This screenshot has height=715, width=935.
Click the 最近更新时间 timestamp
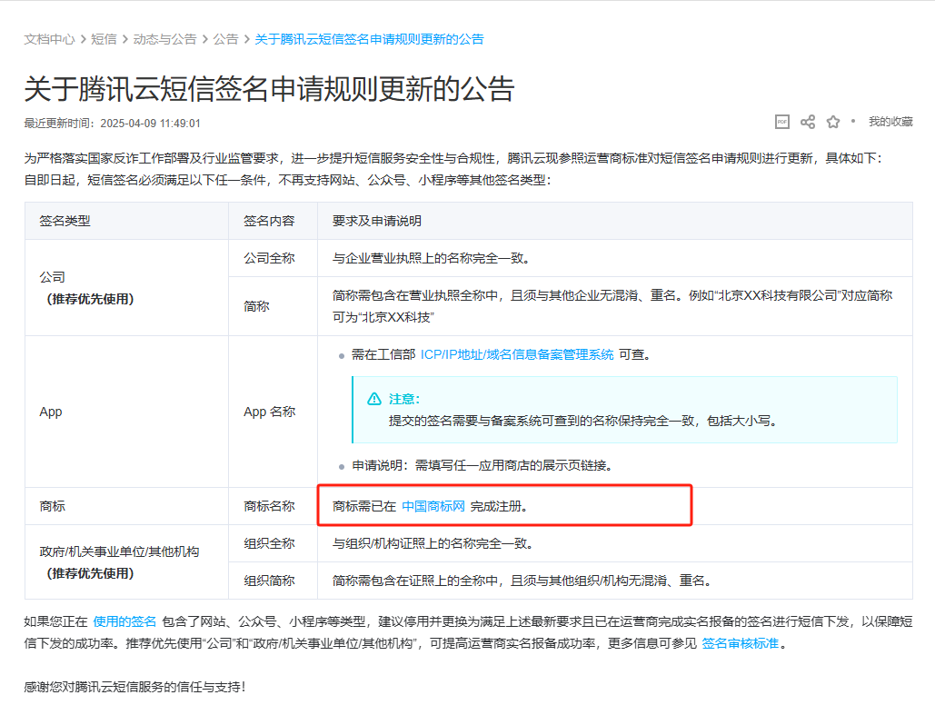pos(112,124)
